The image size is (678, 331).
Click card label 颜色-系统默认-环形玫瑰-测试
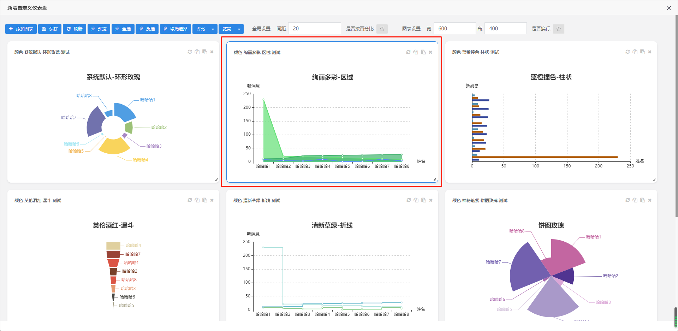(x=42, y=52)
